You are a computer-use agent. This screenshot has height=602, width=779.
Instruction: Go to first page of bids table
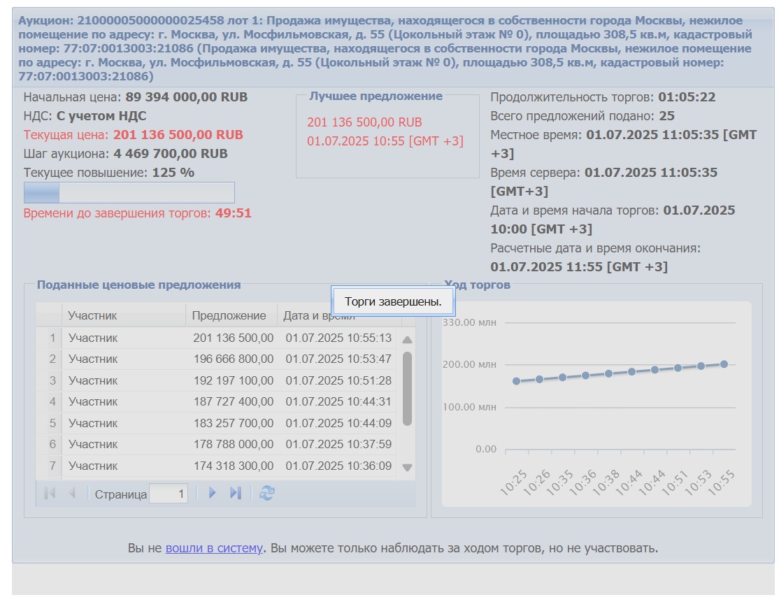pyautogui.click(x=50, y=494)
